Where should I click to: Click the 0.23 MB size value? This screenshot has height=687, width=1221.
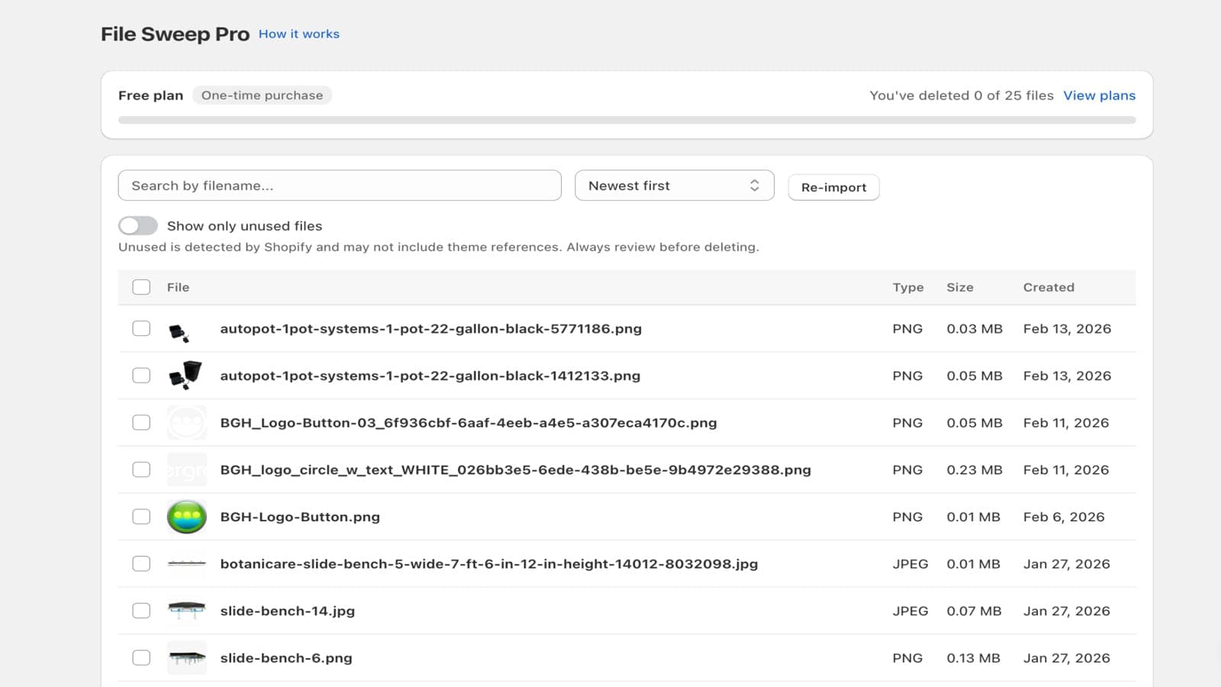pos(975,469)
